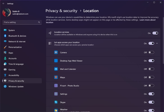Turn off Location services toggle

coord(155,33)
